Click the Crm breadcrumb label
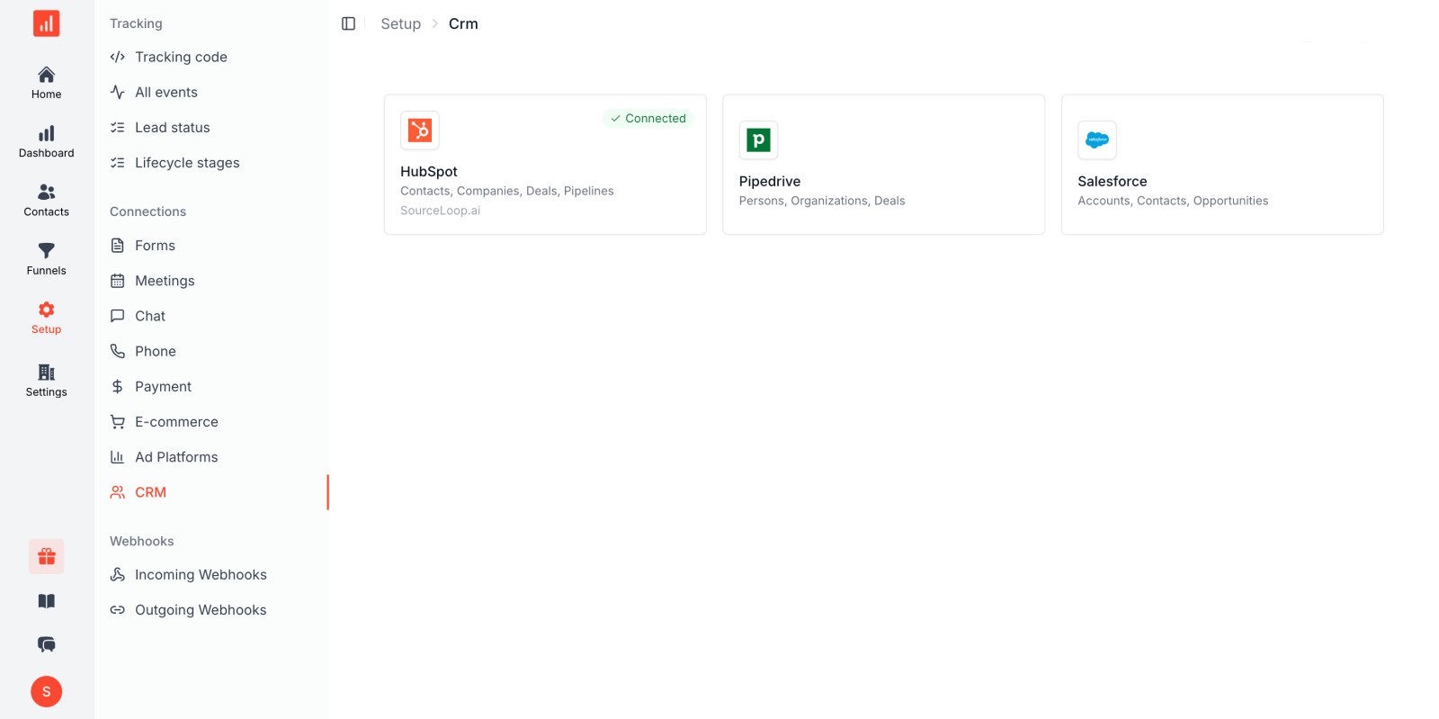This screenshot has width=1439, height=719. 463,23
